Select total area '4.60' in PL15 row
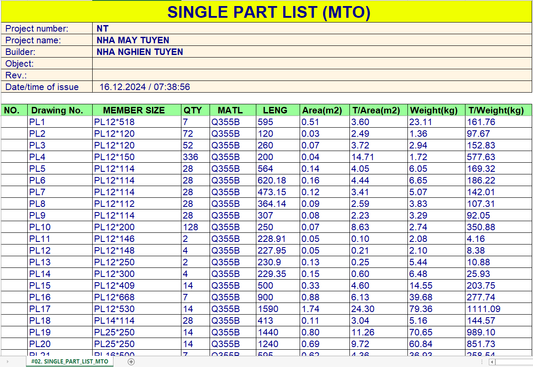Image resolution: width=533 pixels, height=367 pixels. point(379,286)
